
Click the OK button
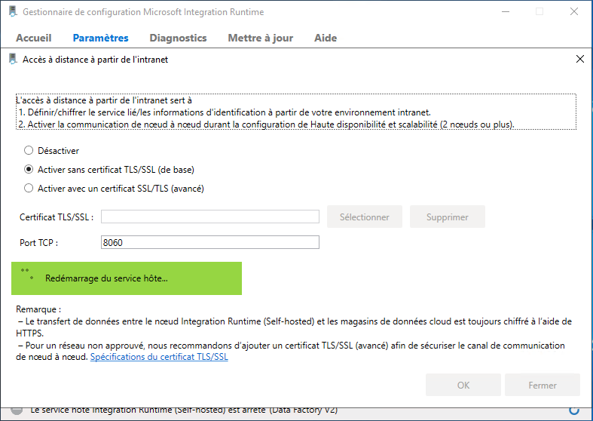(463, 385)
